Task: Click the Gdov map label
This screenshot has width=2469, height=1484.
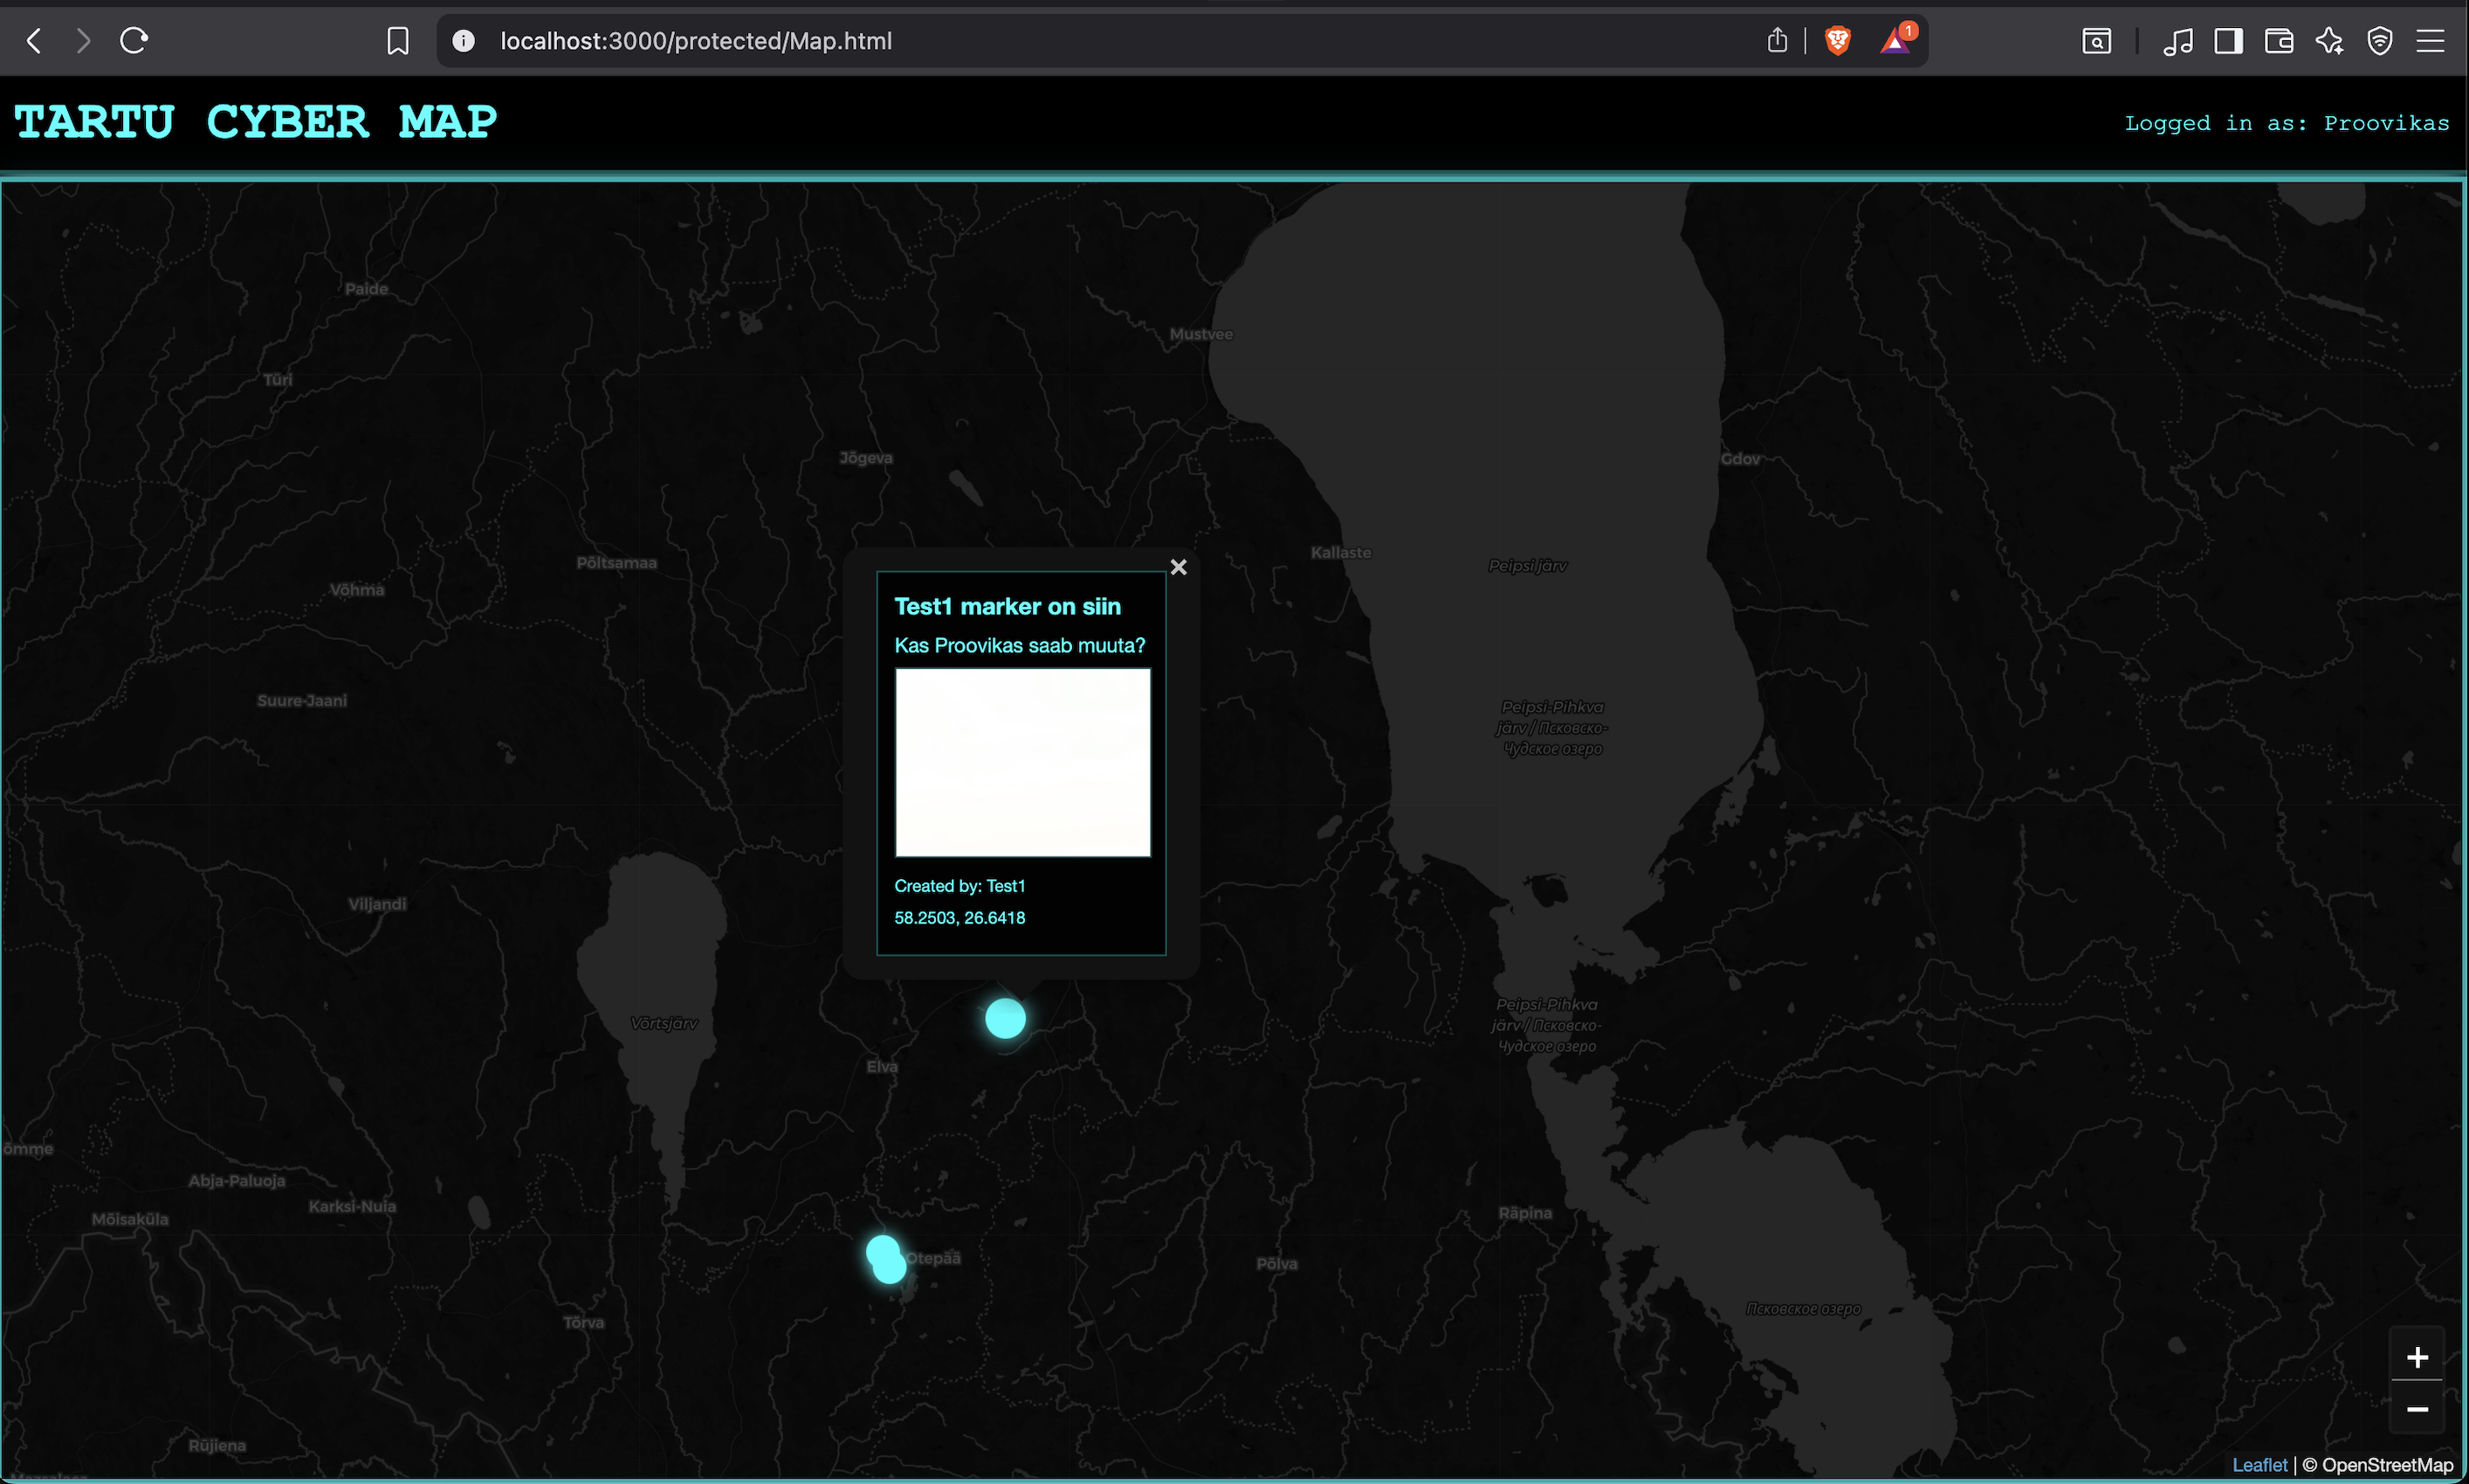Action: [x=1740, y=459]
